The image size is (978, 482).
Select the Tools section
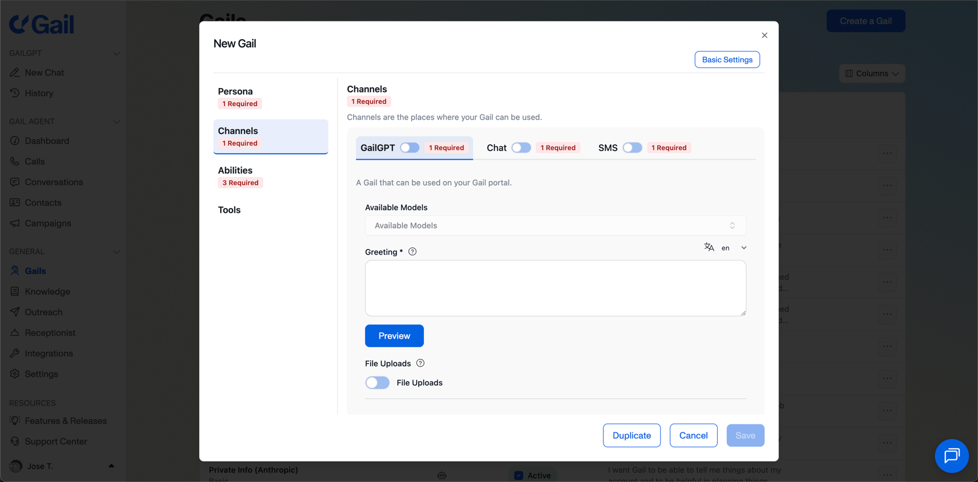point(270,210)
